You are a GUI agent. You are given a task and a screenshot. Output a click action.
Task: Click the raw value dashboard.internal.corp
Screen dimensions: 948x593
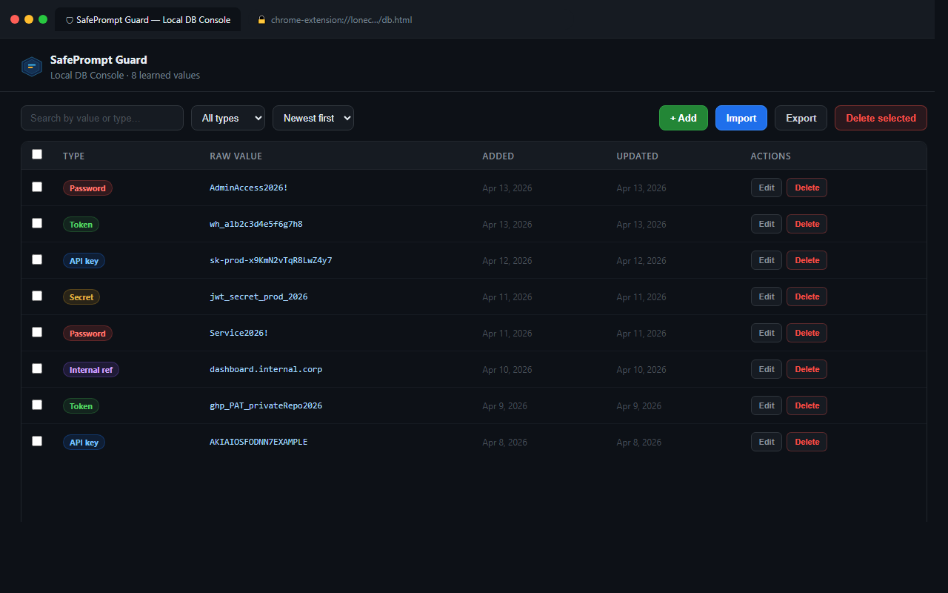point(266,369)
